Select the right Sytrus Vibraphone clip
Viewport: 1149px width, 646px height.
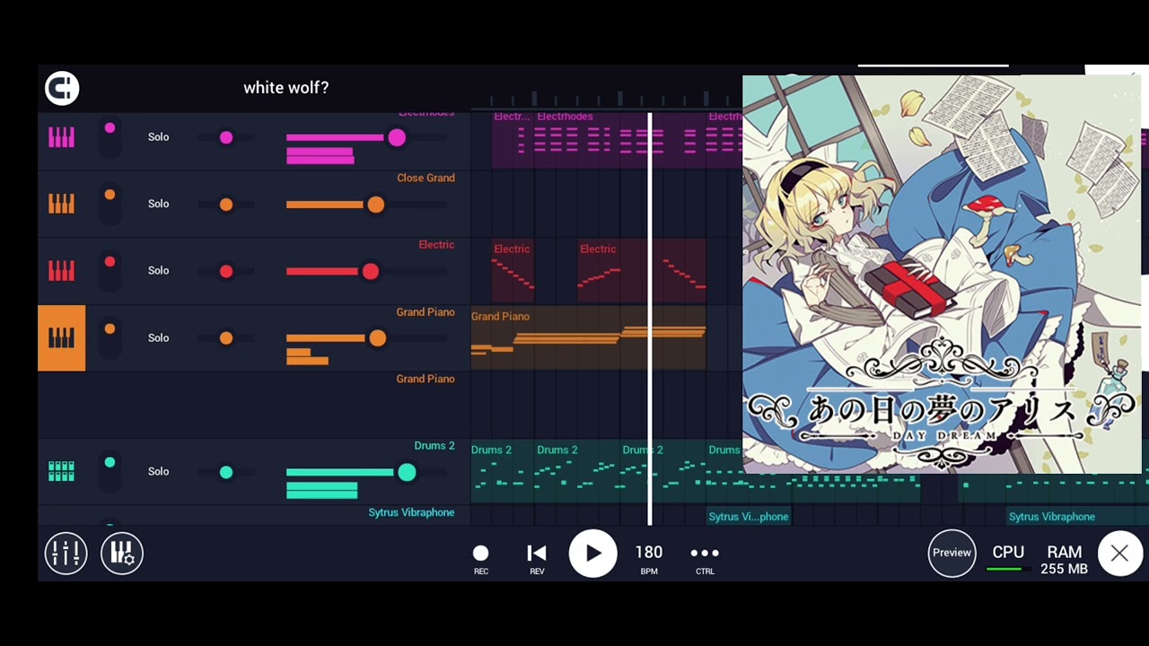click(1077, 517)
